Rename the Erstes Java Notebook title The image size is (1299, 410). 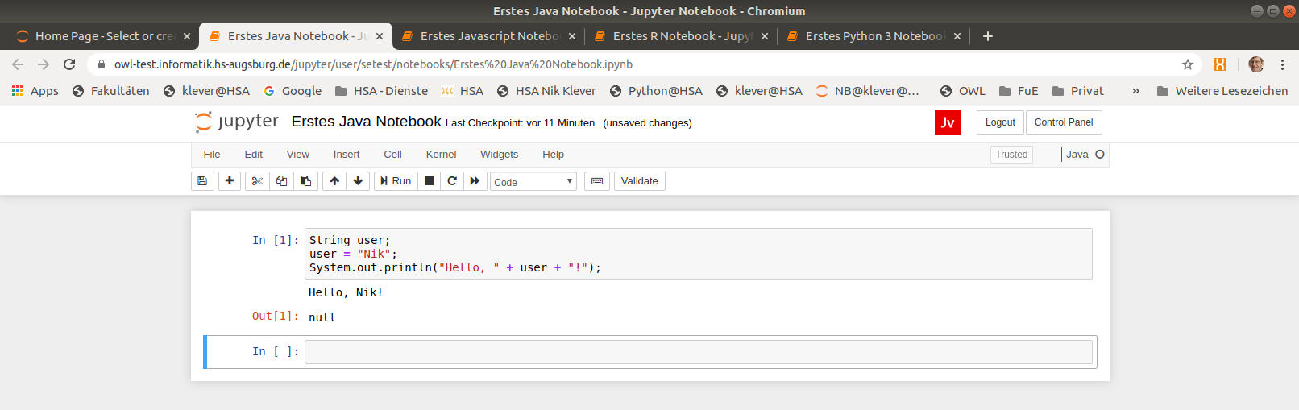tap(367, 122)
